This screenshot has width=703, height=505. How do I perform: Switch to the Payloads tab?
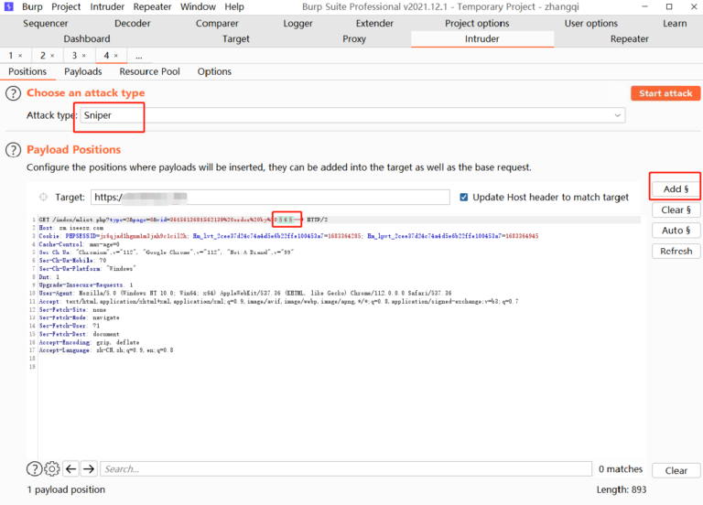pos(83,71)
